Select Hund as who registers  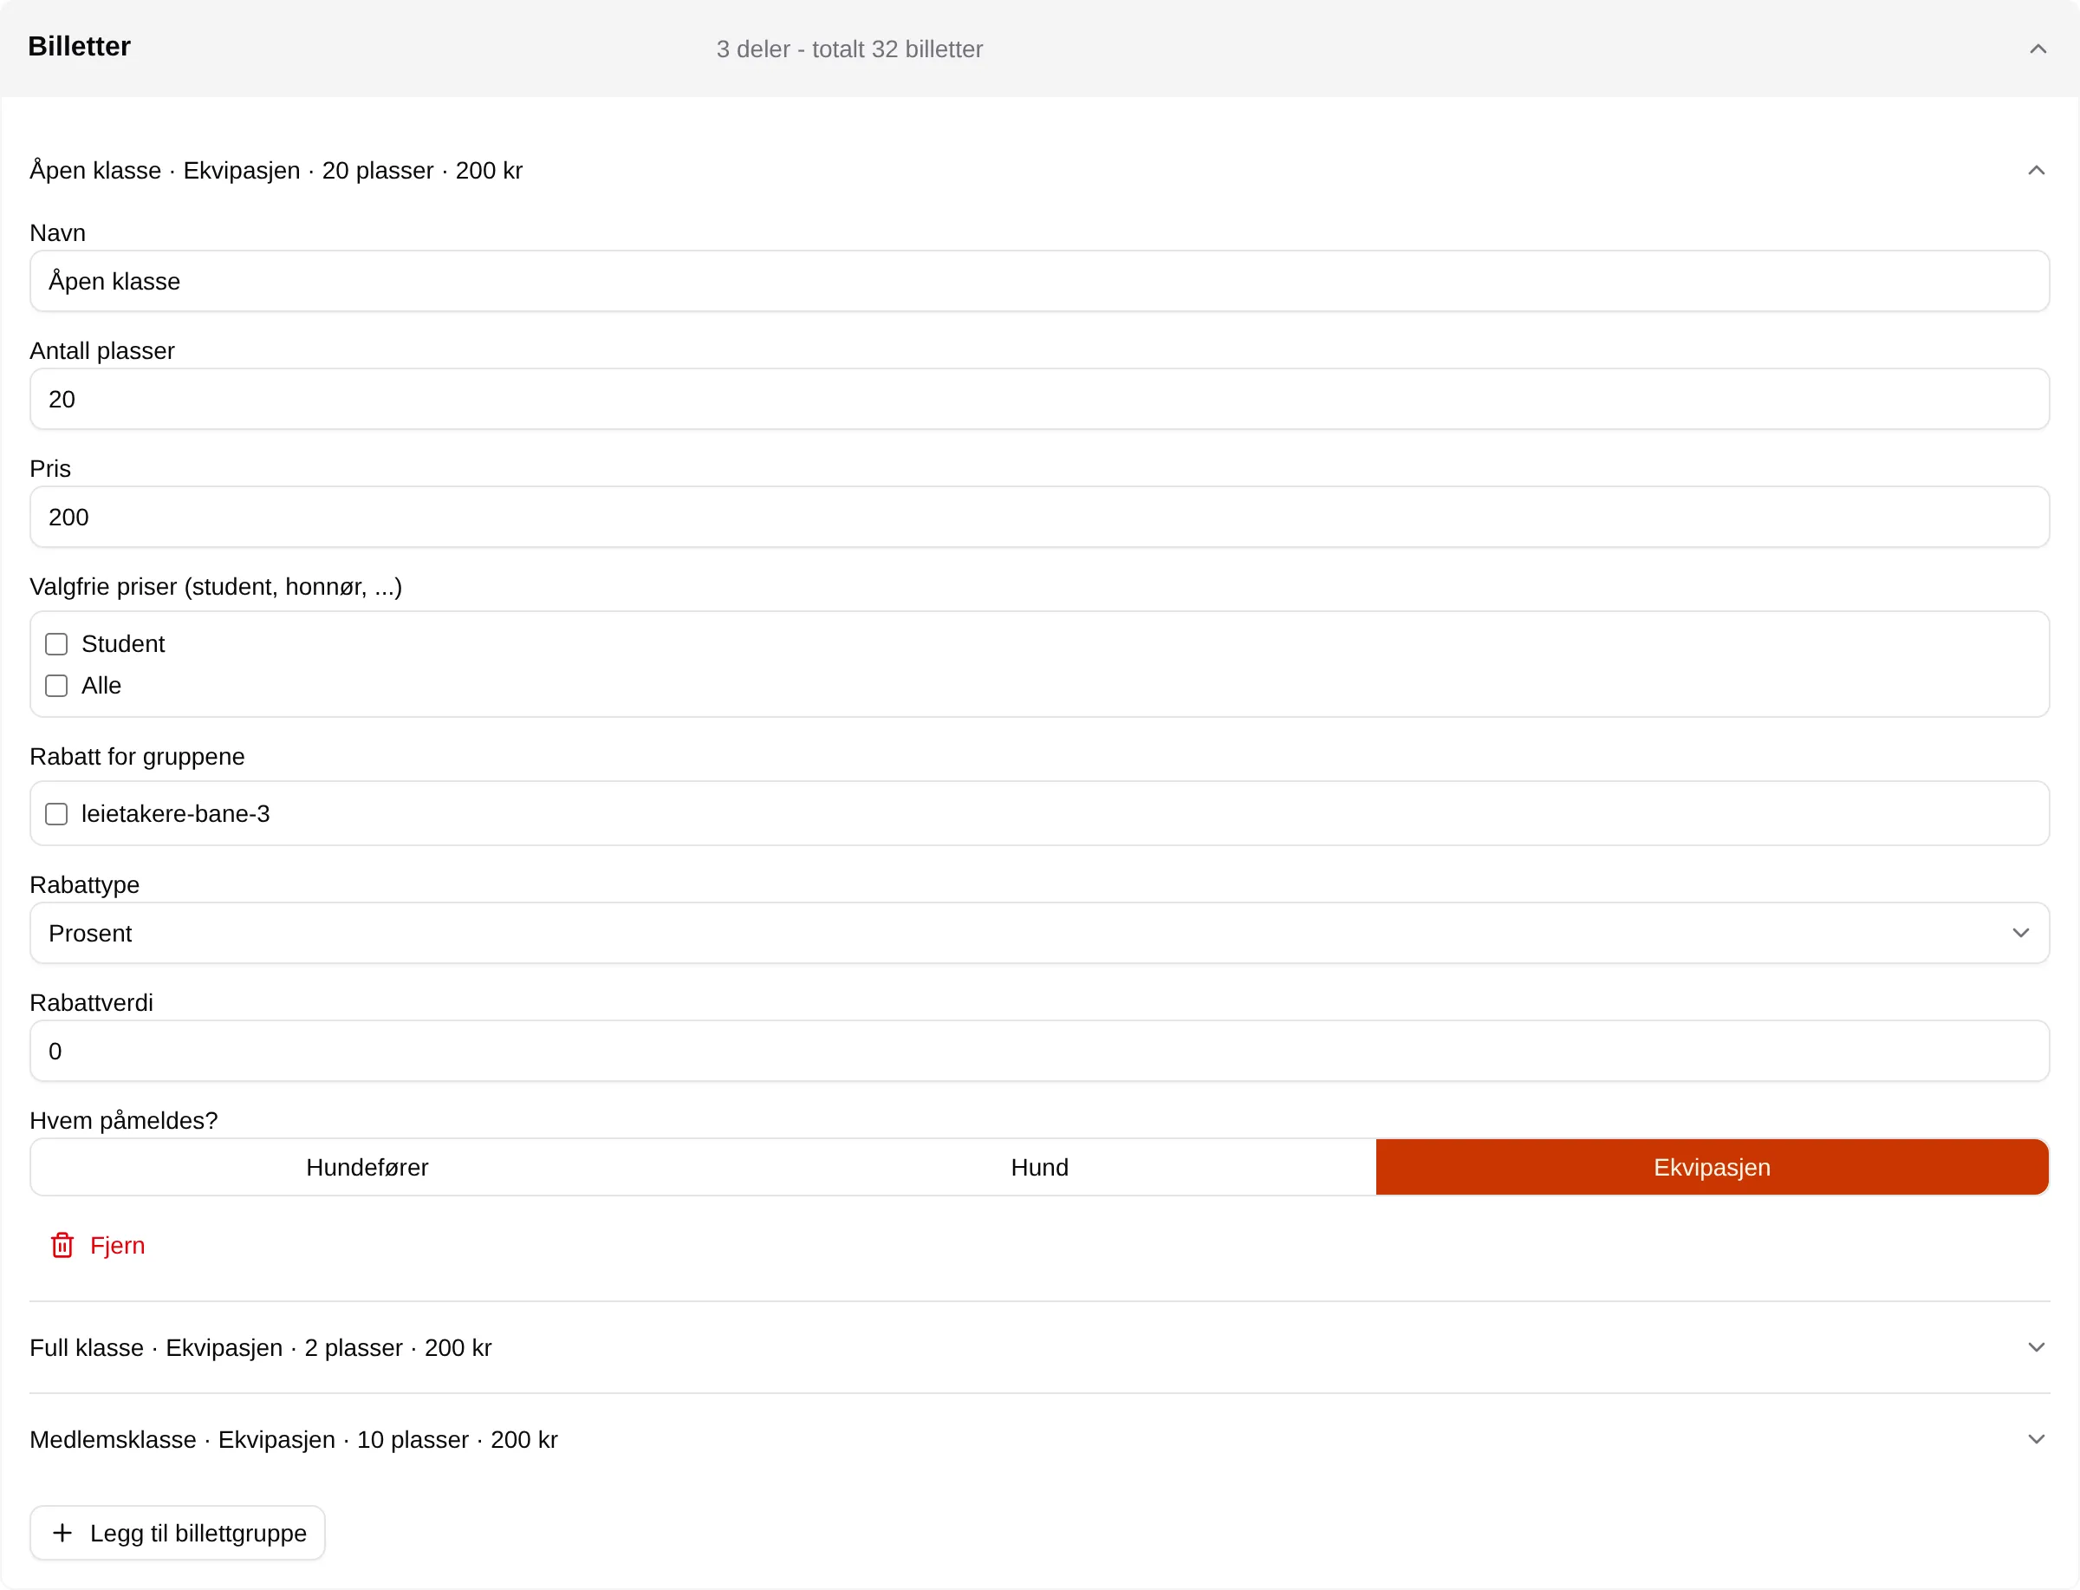tap(1039, 1167)
